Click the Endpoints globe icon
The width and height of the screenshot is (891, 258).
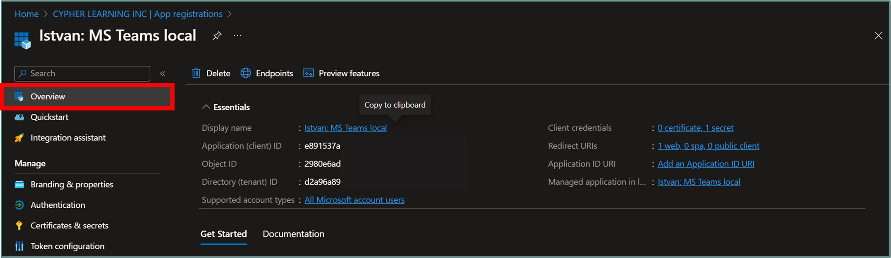pyautogui.click(x=246, y=73)
